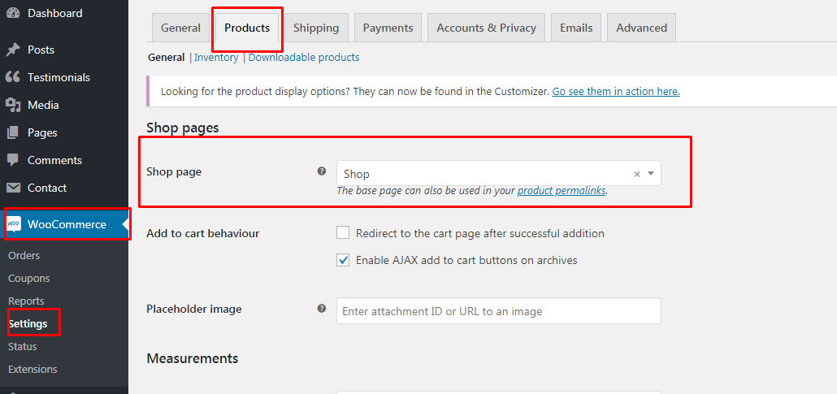Select the Products settings tab
Image resolution: width=837 pixels, height=394 pixels.
pos(247,28)
